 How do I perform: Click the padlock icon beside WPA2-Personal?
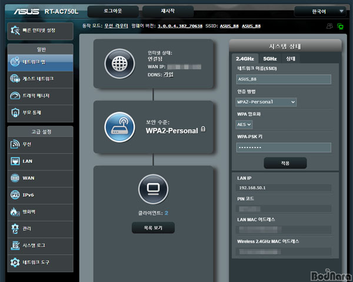click(203, 129)
